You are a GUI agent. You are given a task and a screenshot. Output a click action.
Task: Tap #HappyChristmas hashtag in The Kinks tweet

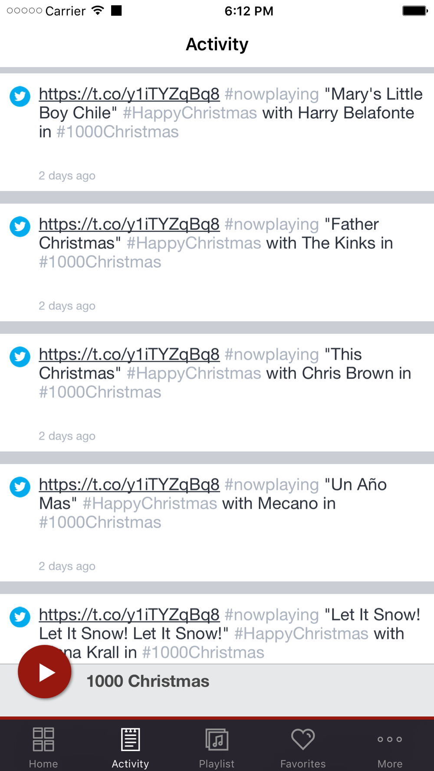click(194, 243)
